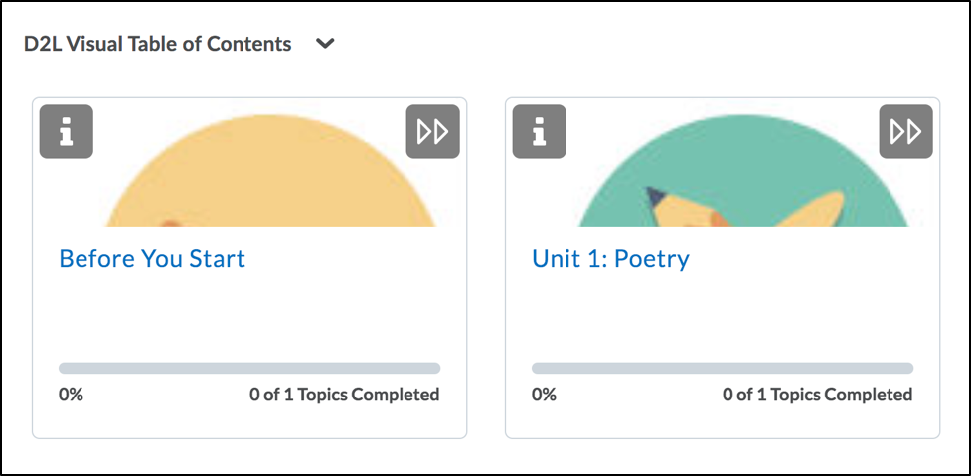971x476 pixels.
Task: Open the Before You Start link
Action: point(152,259)
